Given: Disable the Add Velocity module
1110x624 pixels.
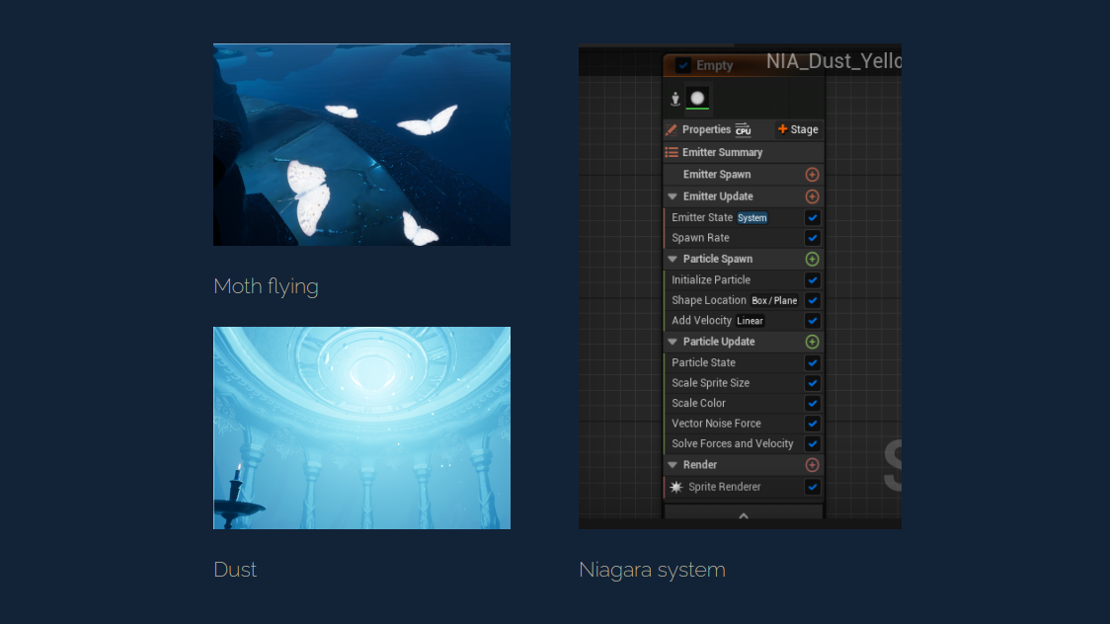Looking at the screenshot, I should [812, 321].
